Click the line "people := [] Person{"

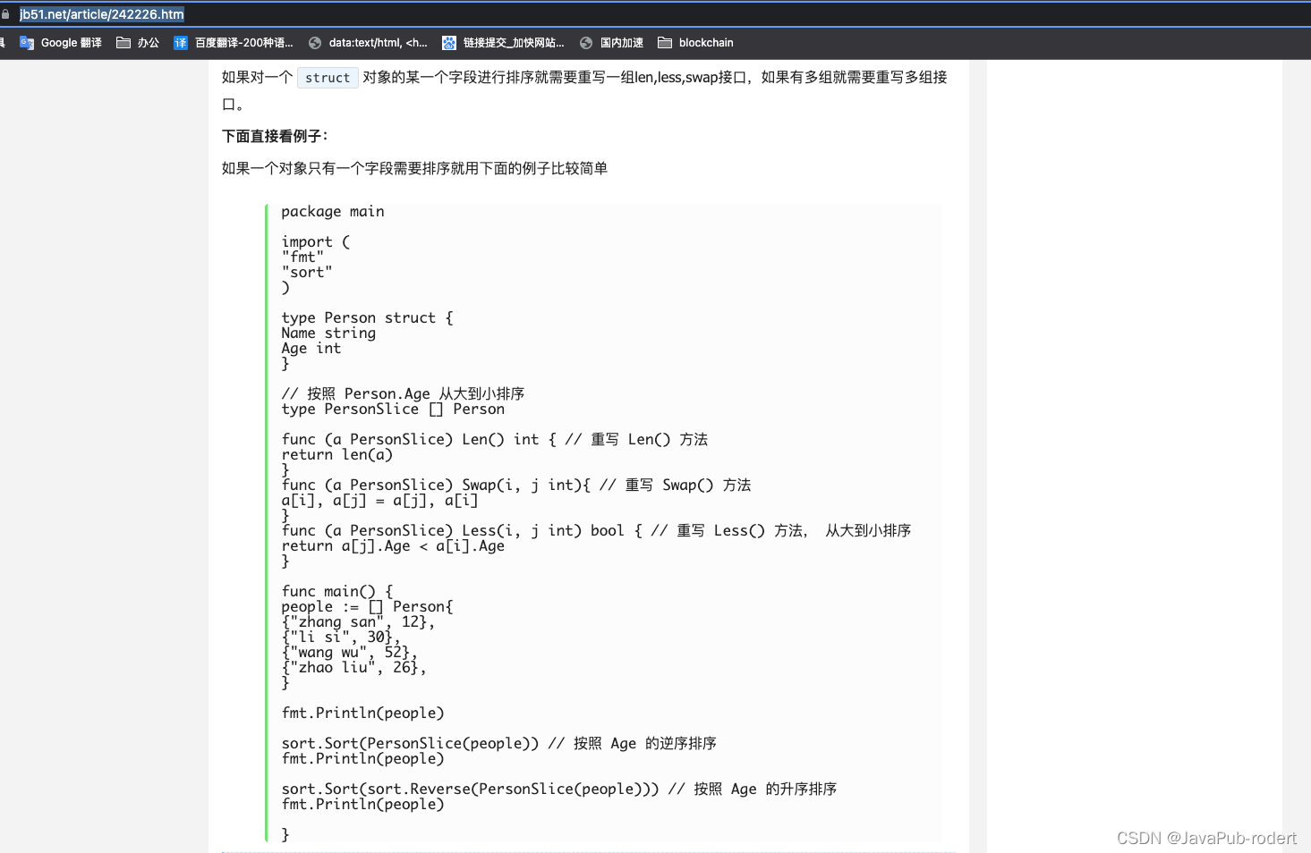(368, 607)
